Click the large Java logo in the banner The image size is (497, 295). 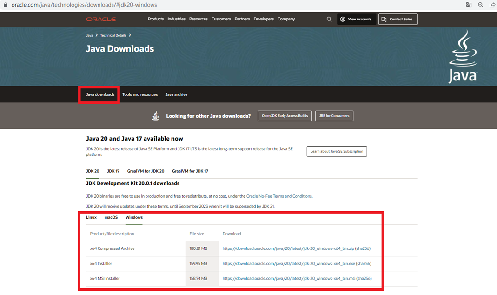coord(463,56)
